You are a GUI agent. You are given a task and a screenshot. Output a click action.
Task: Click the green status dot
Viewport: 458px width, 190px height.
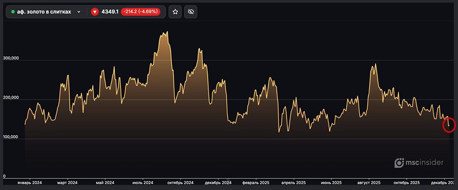pos(13,12)
